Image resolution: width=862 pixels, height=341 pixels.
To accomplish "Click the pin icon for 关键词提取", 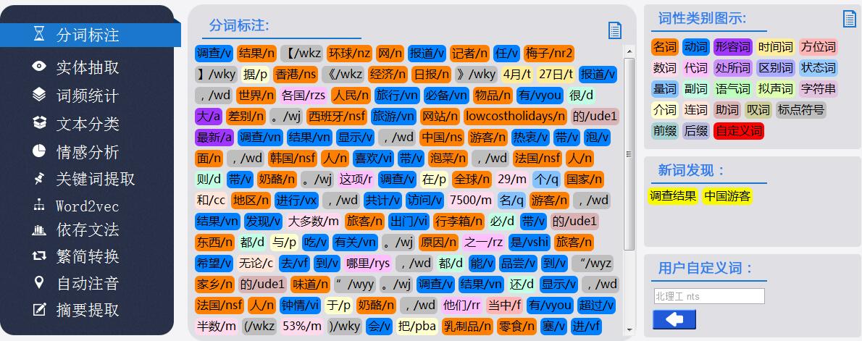I will (x=39, y=178).
